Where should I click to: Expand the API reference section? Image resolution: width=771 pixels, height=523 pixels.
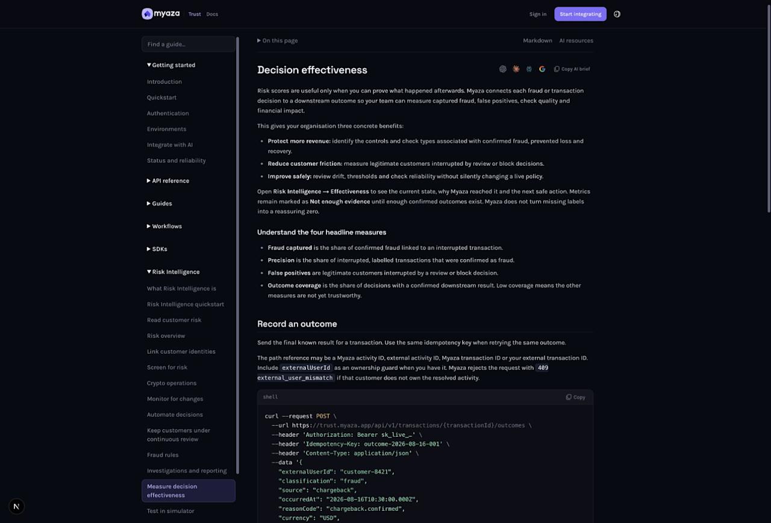pos(168,181)
